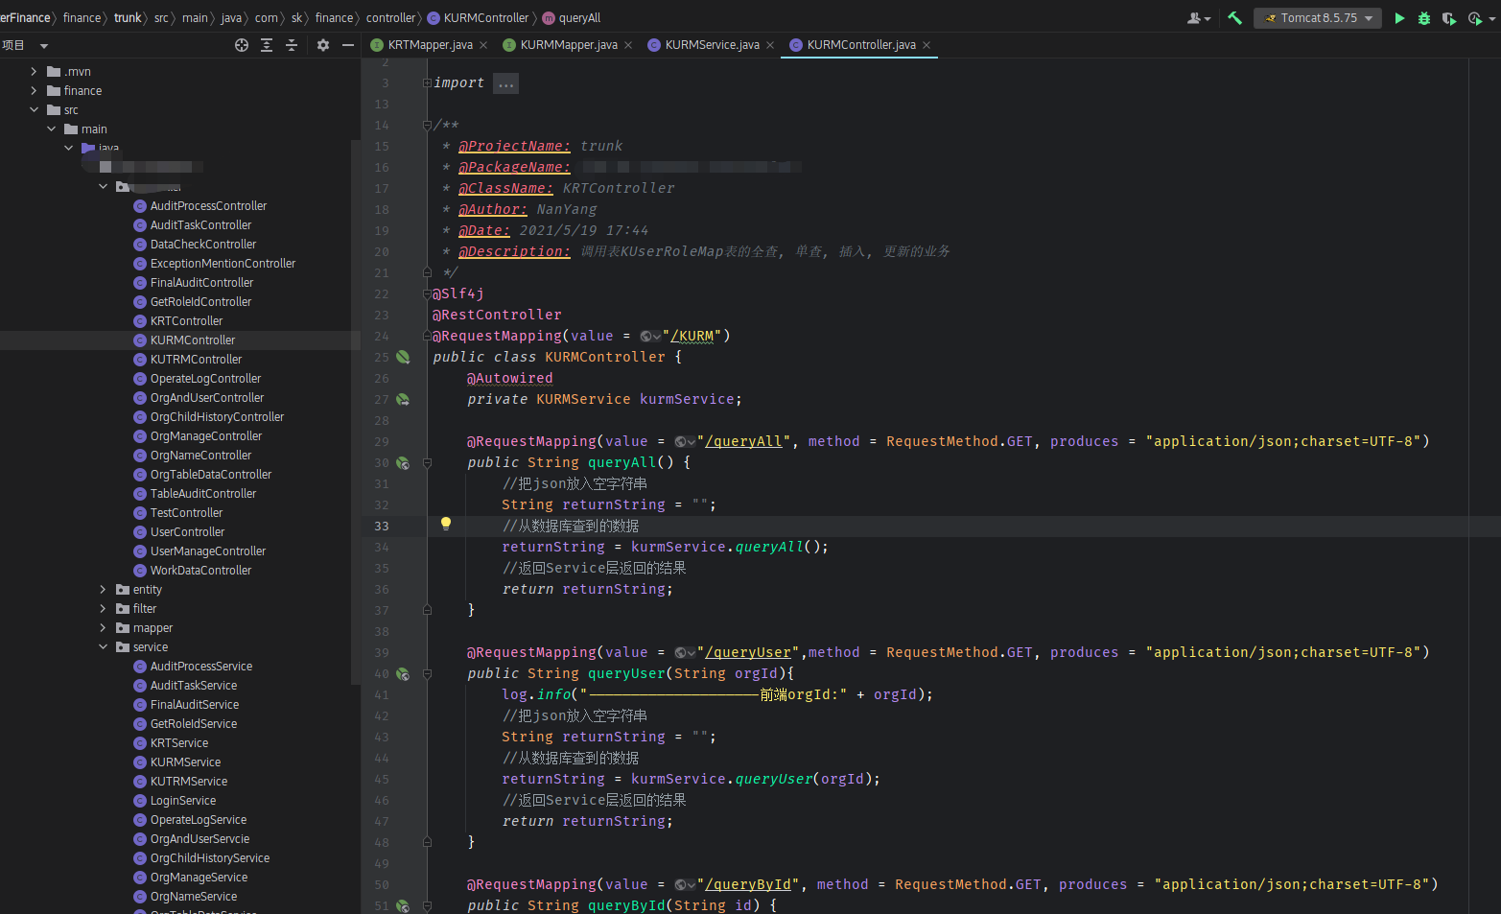Close the KRTMapper.java tab

(483, 45)
